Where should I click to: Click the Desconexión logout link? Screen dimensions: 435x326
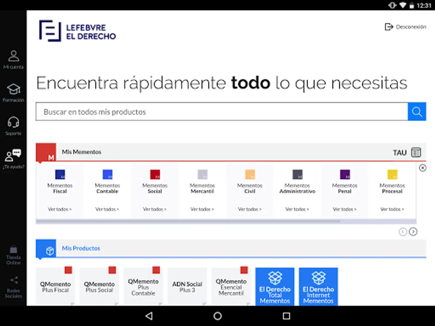(x=405, y=27)
